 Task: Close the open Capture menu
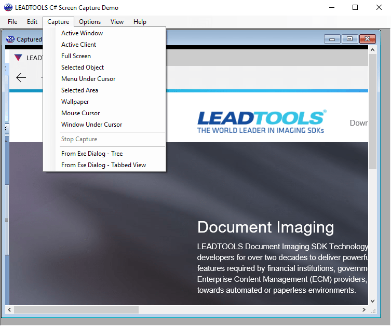coord(58,22)
